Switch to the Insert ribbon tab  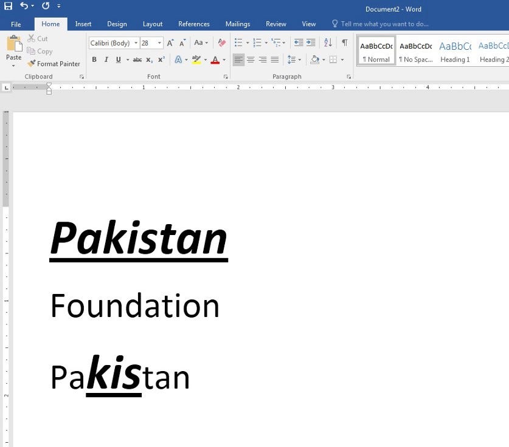[x=83, y=24]
